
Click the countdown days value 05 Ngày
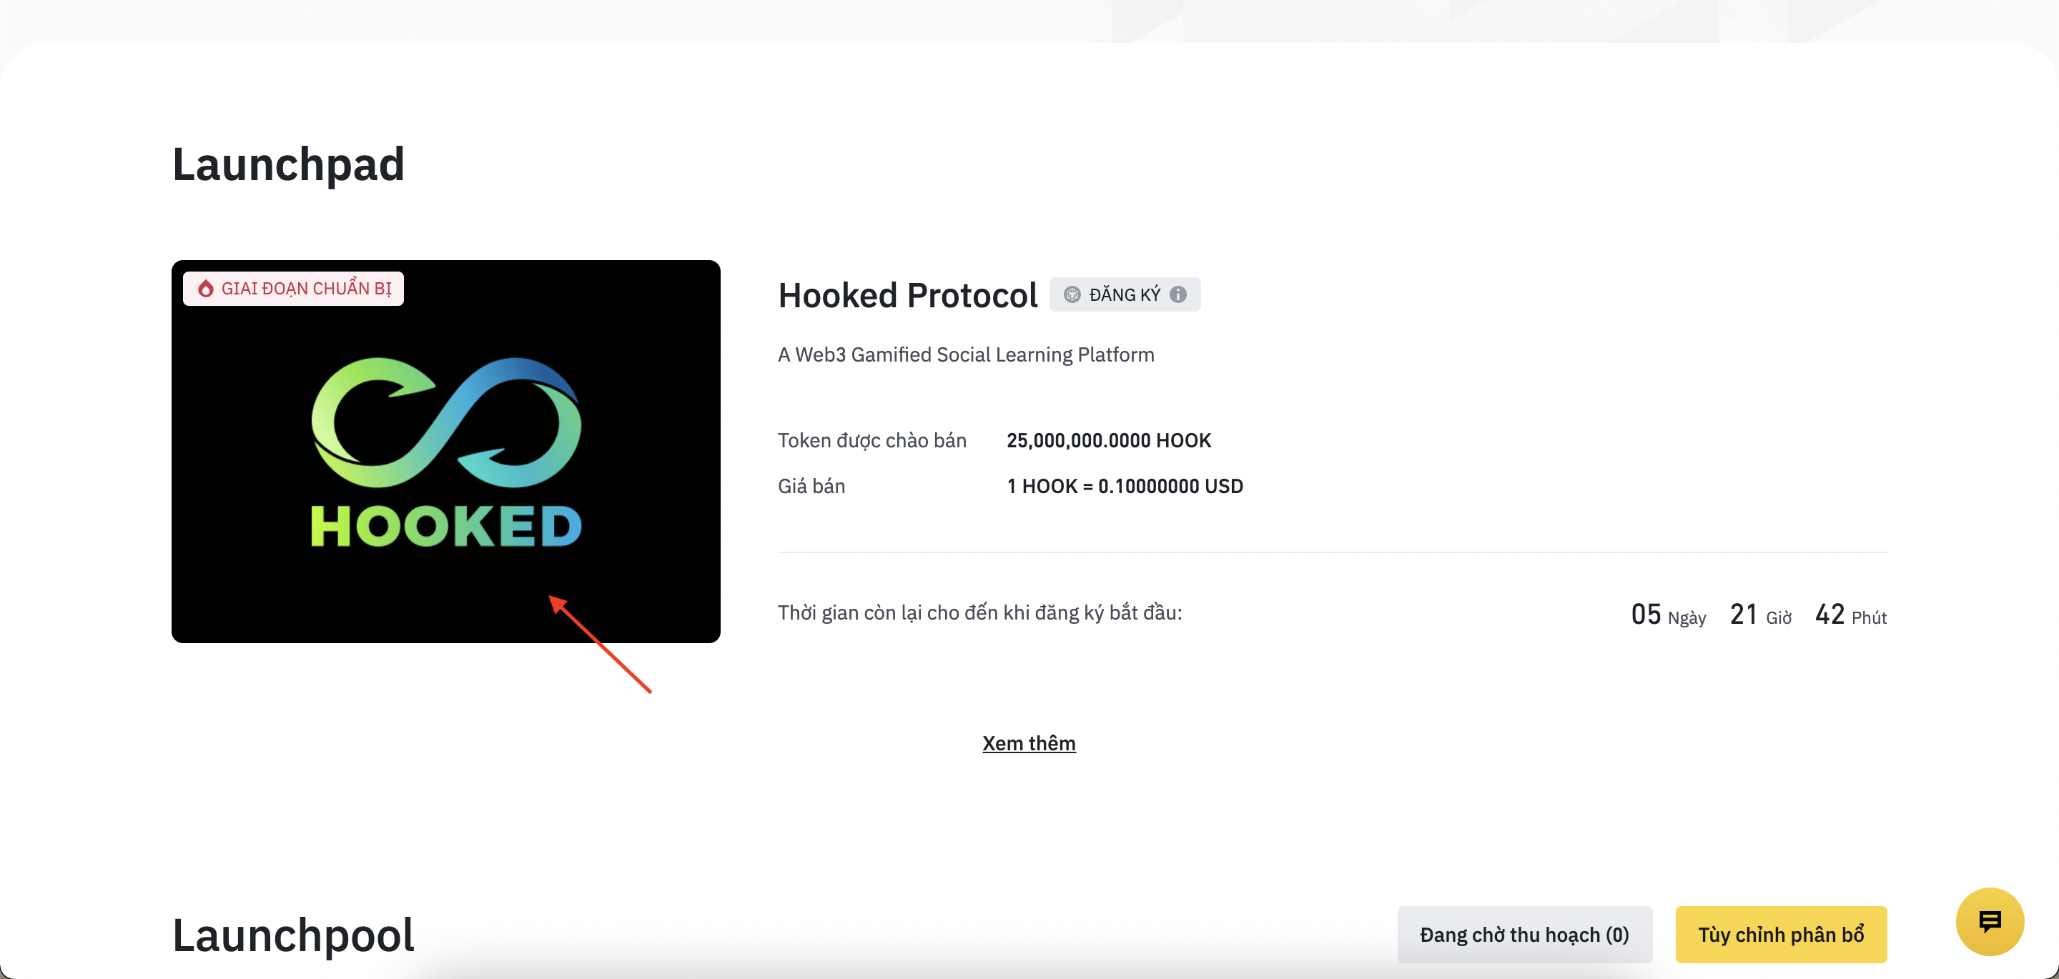click(x=1668, y=615)
